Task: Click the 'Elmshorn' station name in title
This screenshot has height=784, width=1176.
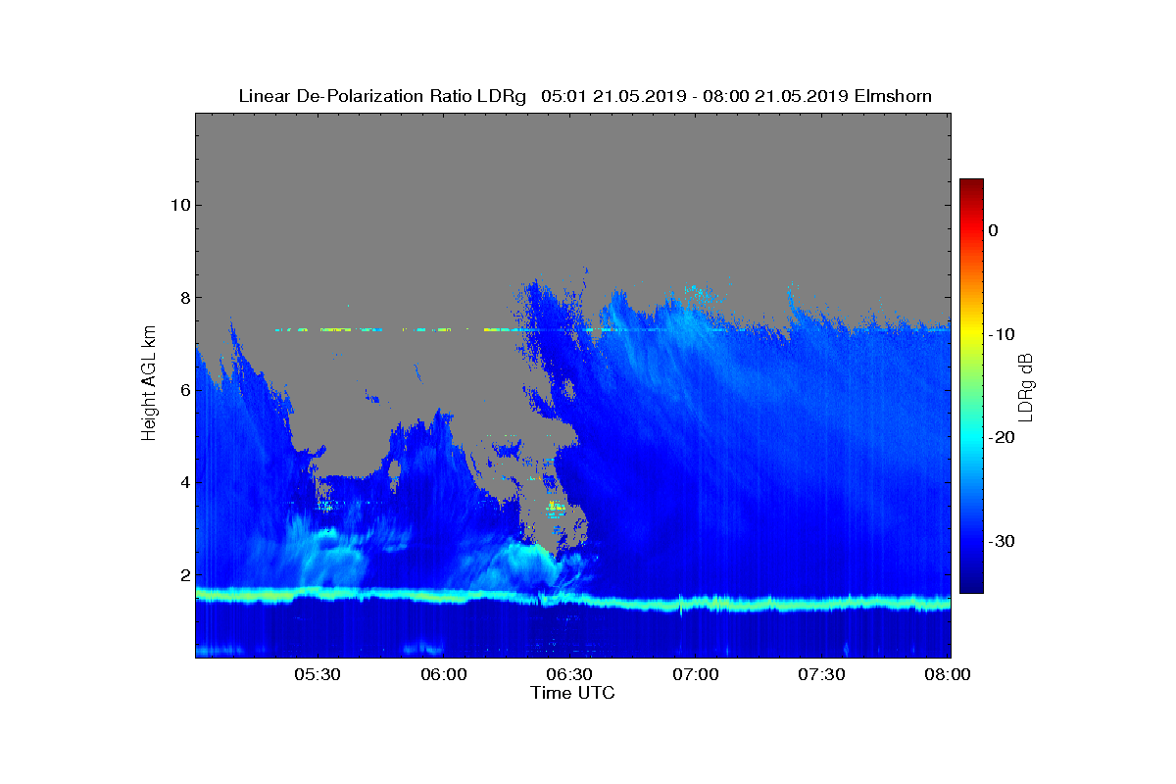Action: [x=893, y=96]
